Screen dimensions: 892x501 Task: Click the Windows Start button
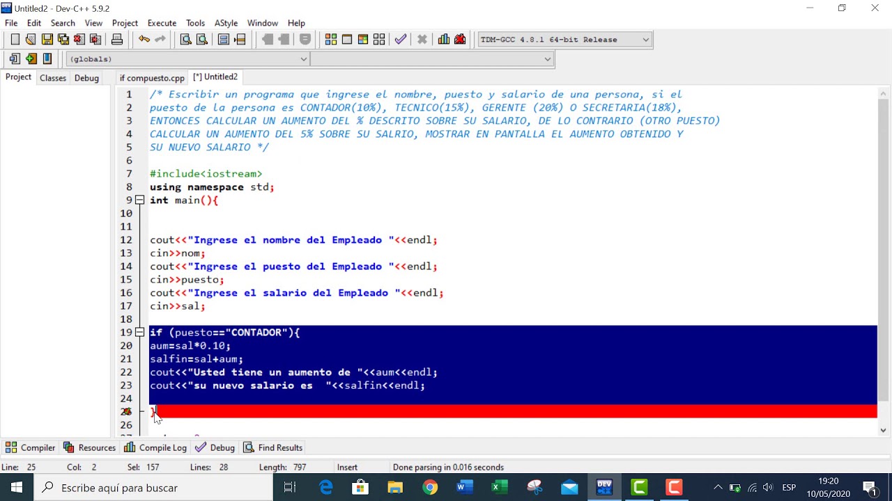[x=17, y=488]
